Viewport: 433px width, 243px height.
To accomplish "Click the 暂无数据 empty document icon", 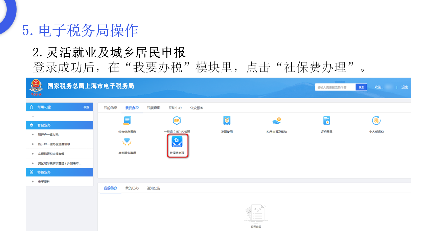I will [256, 213].
